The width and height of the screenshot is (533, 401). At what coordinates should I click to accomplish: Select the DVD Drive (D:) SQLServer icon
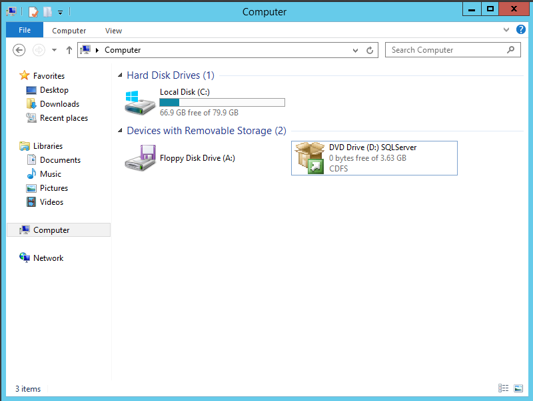(x=309, y=158)
